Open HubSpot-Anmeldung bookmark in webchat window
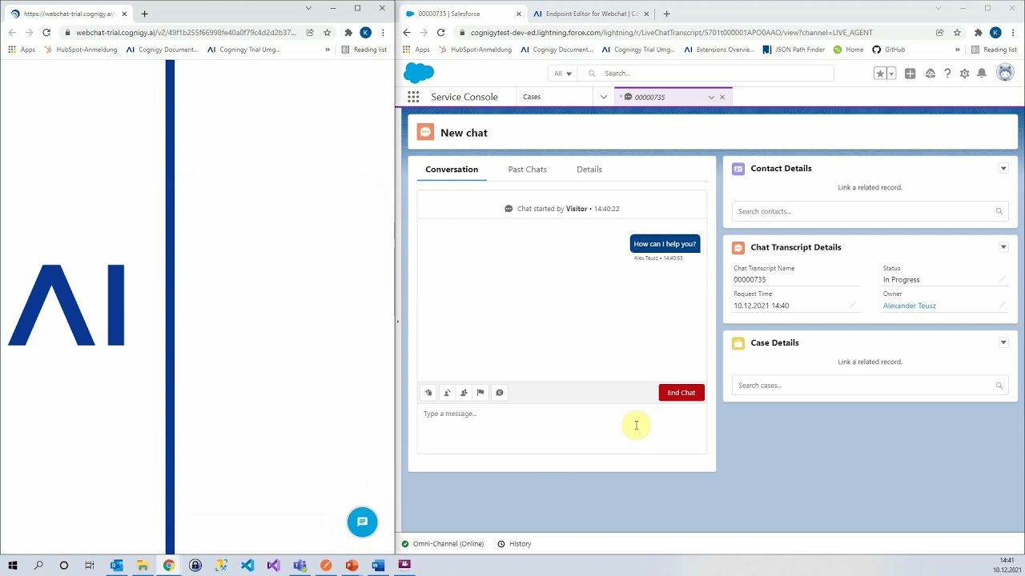The image size is (1025, 576). pos(80,50)
